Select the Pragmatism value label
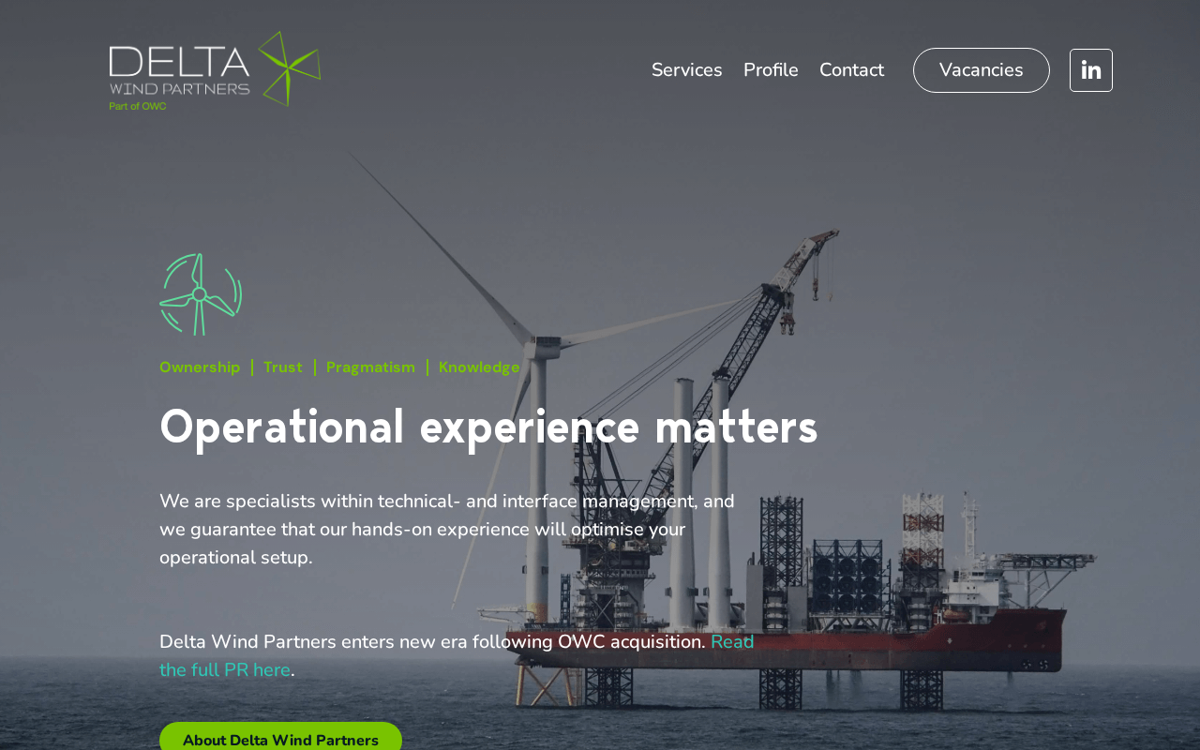The height and width of the screenshot is (750, 1200). 370,367
